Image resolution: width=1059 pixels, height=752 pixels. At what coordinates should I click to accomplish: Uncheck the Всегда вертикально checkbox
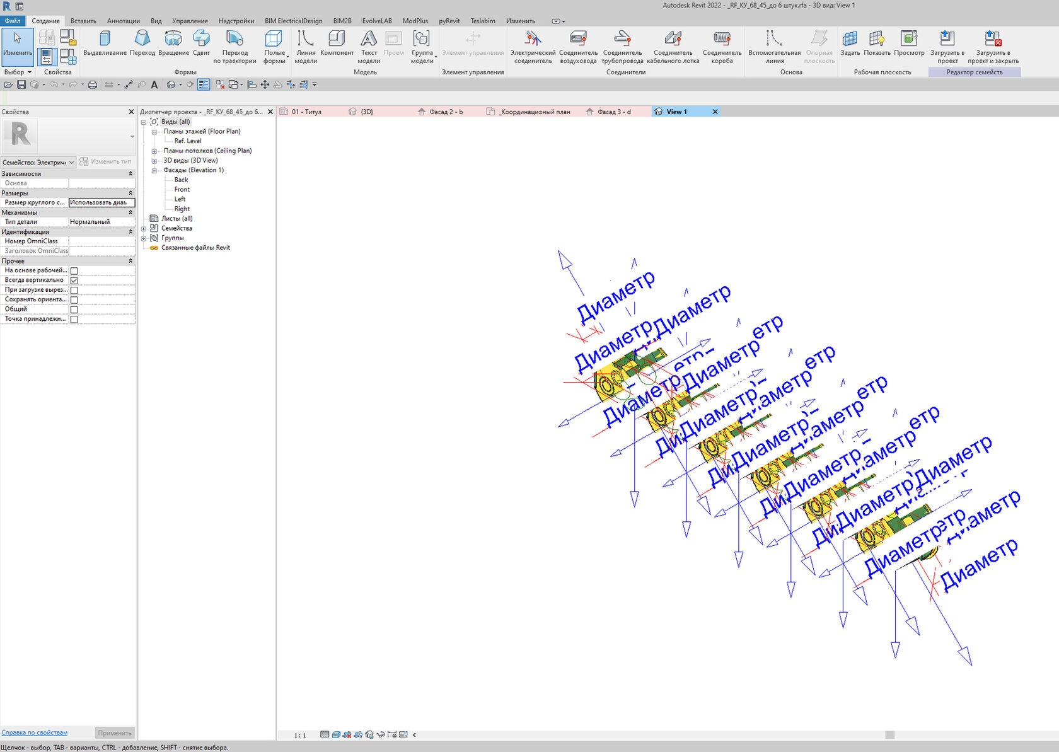[74, 281]
